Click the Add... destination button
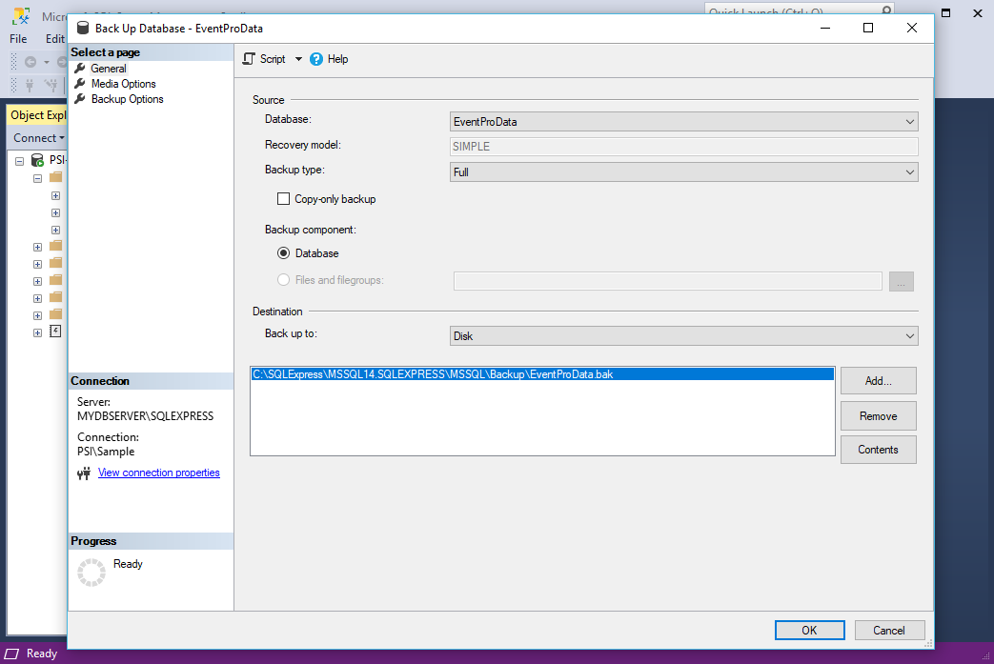Screen dimensions: 994x664 click(x=878, y=381)
